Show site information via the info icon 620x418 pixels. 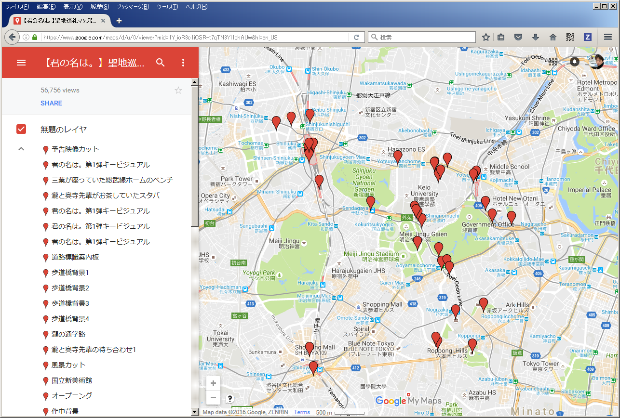[x=26, y=37]
